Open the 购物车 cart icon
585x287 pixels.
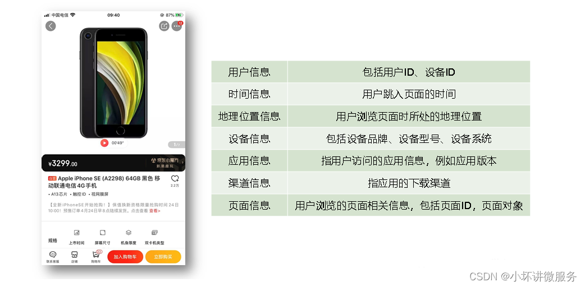[96, 254]
